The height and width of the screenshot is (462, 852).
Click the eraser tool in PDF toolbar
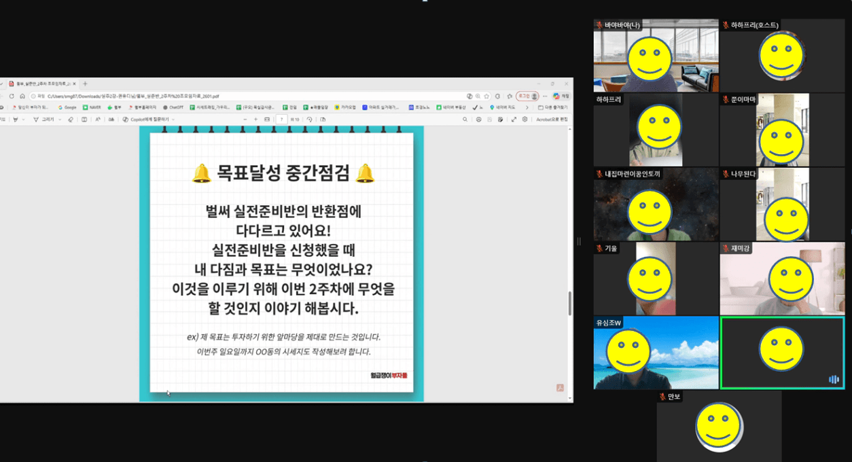coord(71,120)
